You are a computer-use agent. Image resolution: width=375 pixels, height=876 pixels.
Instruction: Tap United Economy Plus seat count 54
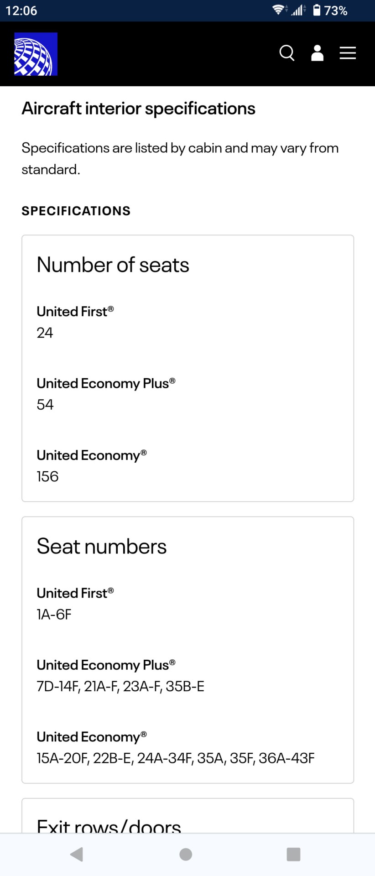pyautogui.click(x=45, y=405)
